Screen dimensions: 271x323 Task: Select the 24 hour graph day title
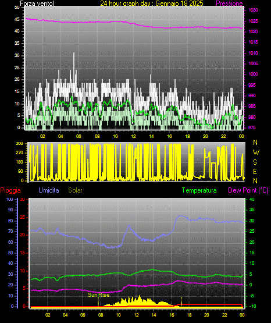point(152,3)
